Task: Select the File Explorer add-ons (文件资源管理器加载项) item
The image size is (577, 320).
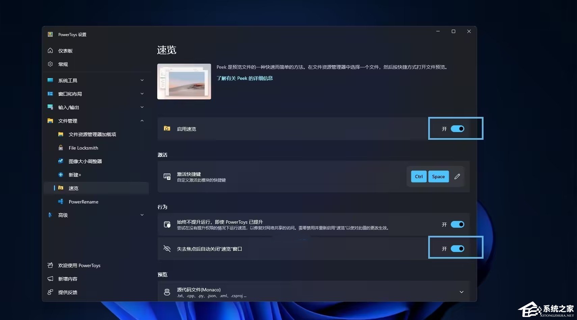Action: (96, 134)
